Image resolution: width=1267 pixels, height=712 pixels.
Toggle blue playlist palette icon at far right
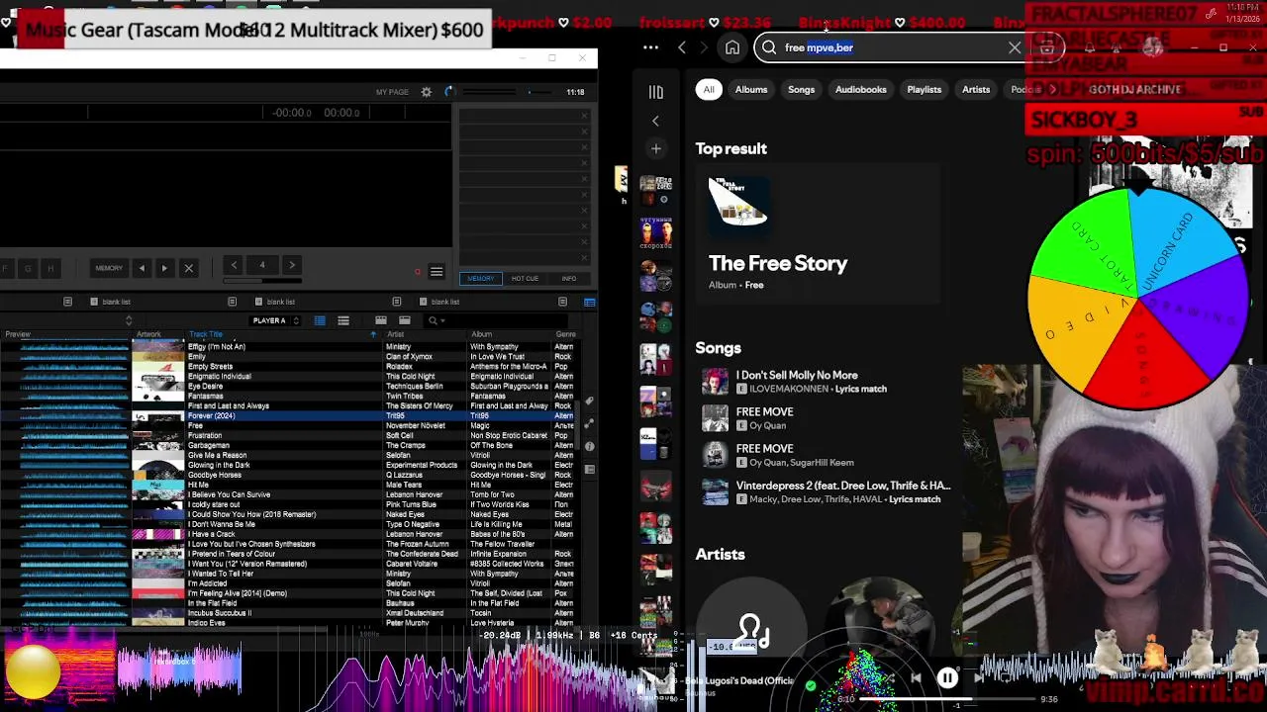tap(589, 302)
